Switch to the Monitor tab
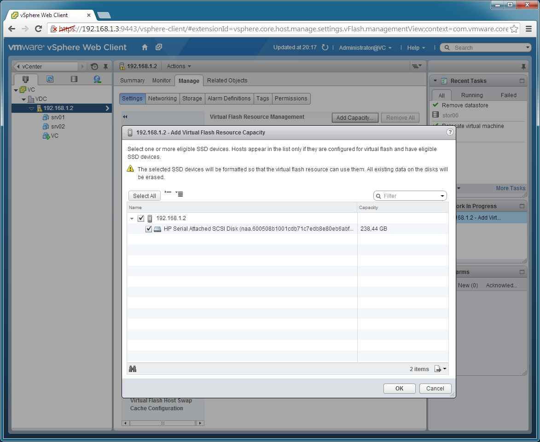Image resolution: width=540 pixels, height=442 pixels. pyautogui.click(x=162, y=80)
